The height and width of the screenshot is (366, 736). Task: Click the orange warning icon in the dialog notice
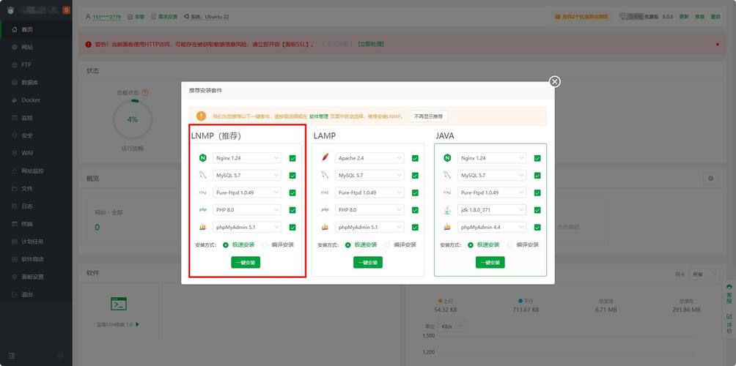201,116
